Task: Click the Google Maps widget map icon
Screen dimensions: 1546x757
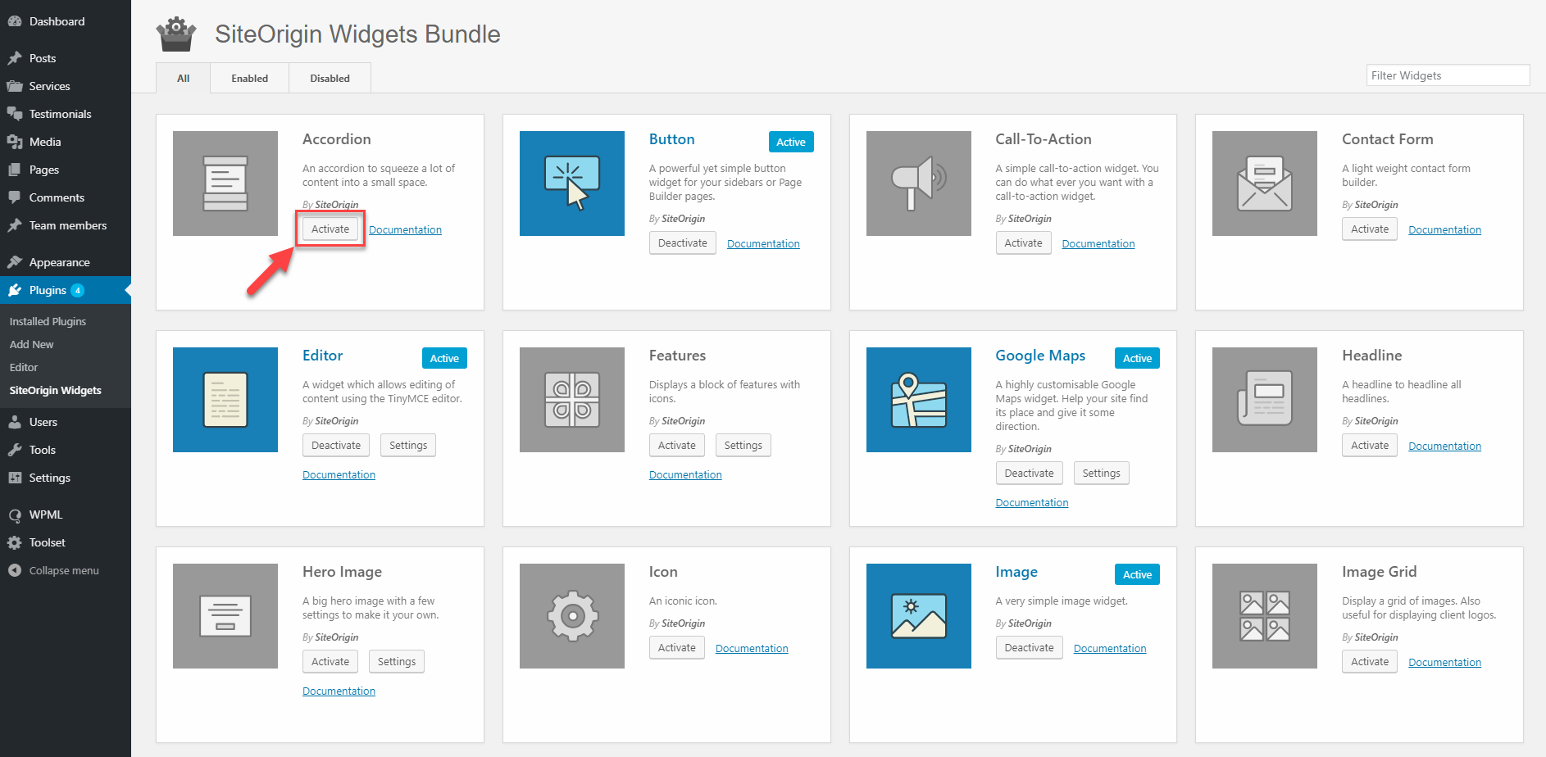Action: coord(919,400)
